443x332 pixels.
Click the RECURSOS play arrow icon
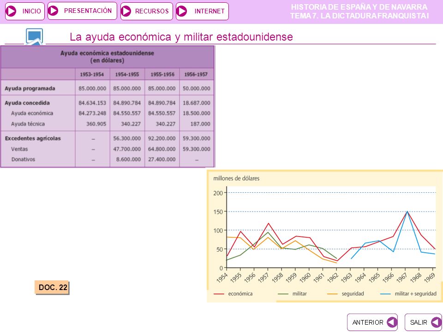point(126,11)
